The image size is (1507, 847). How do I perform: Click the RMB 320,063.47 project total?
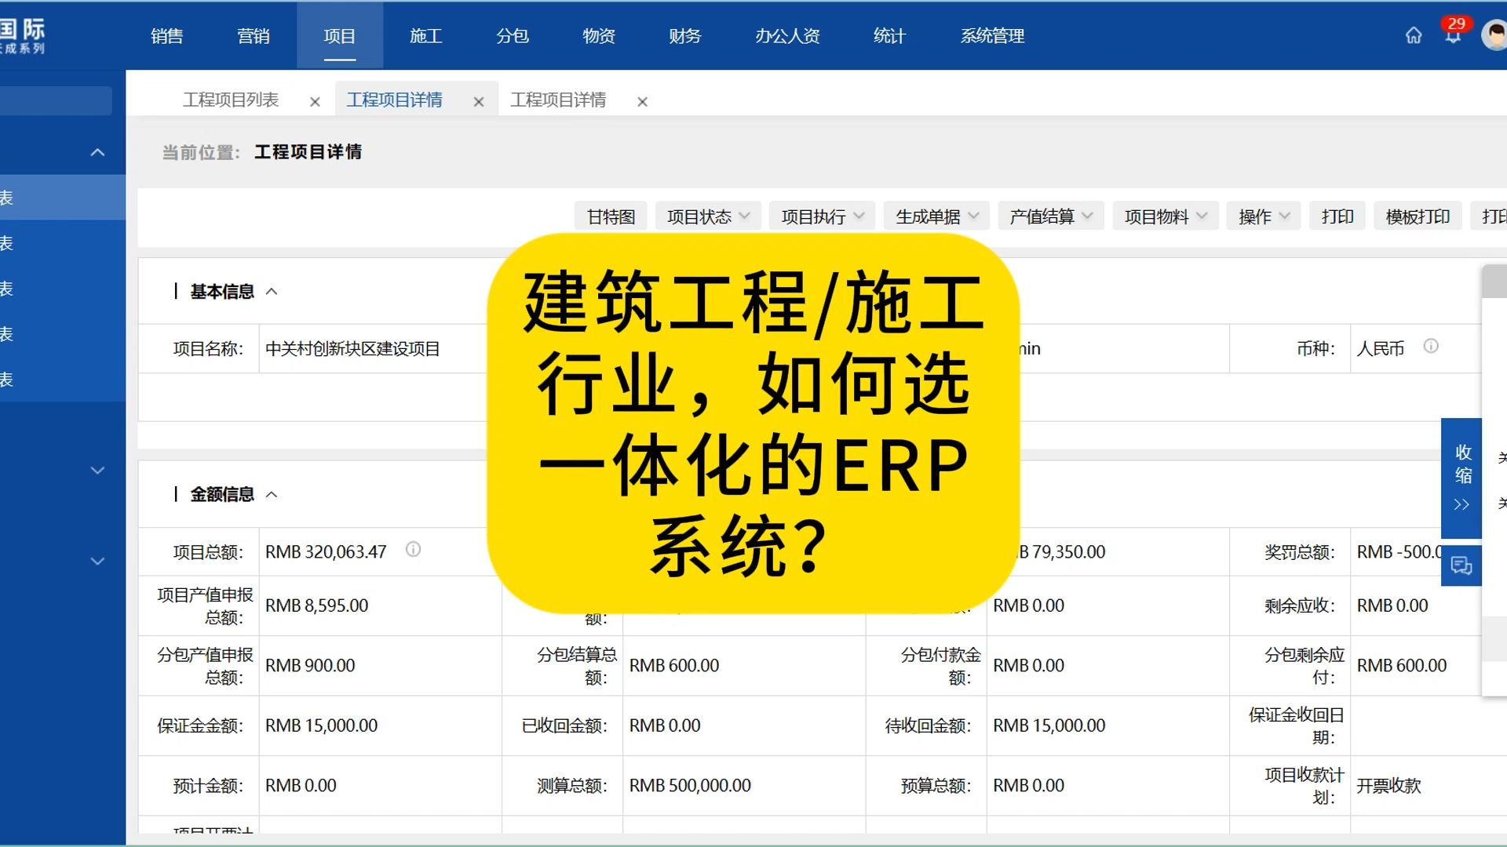coord(326,552)
